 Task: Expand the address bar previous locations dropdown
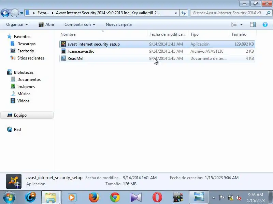pos(176,13)
